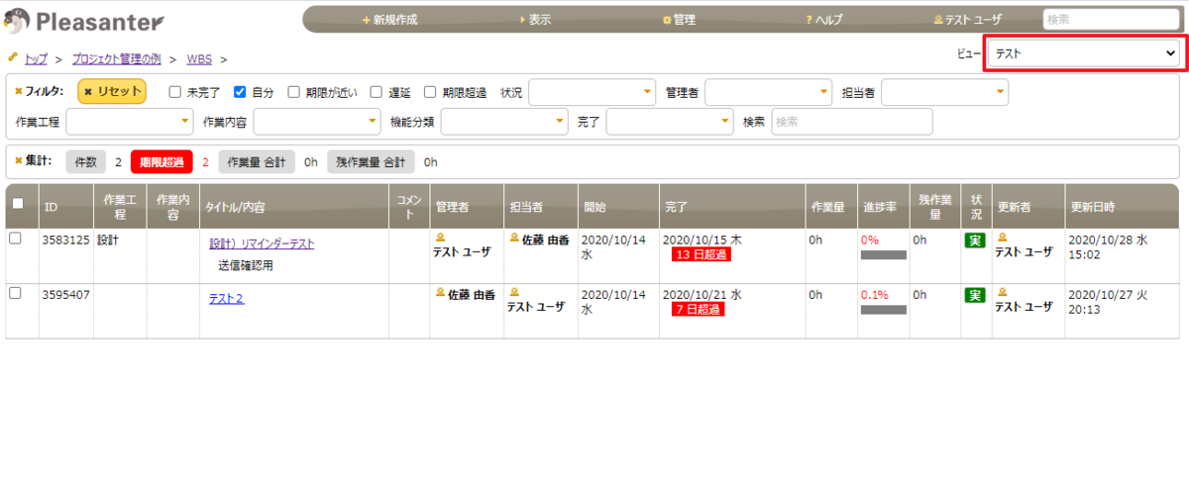Sort by the 完了 column header

(731, 207)
